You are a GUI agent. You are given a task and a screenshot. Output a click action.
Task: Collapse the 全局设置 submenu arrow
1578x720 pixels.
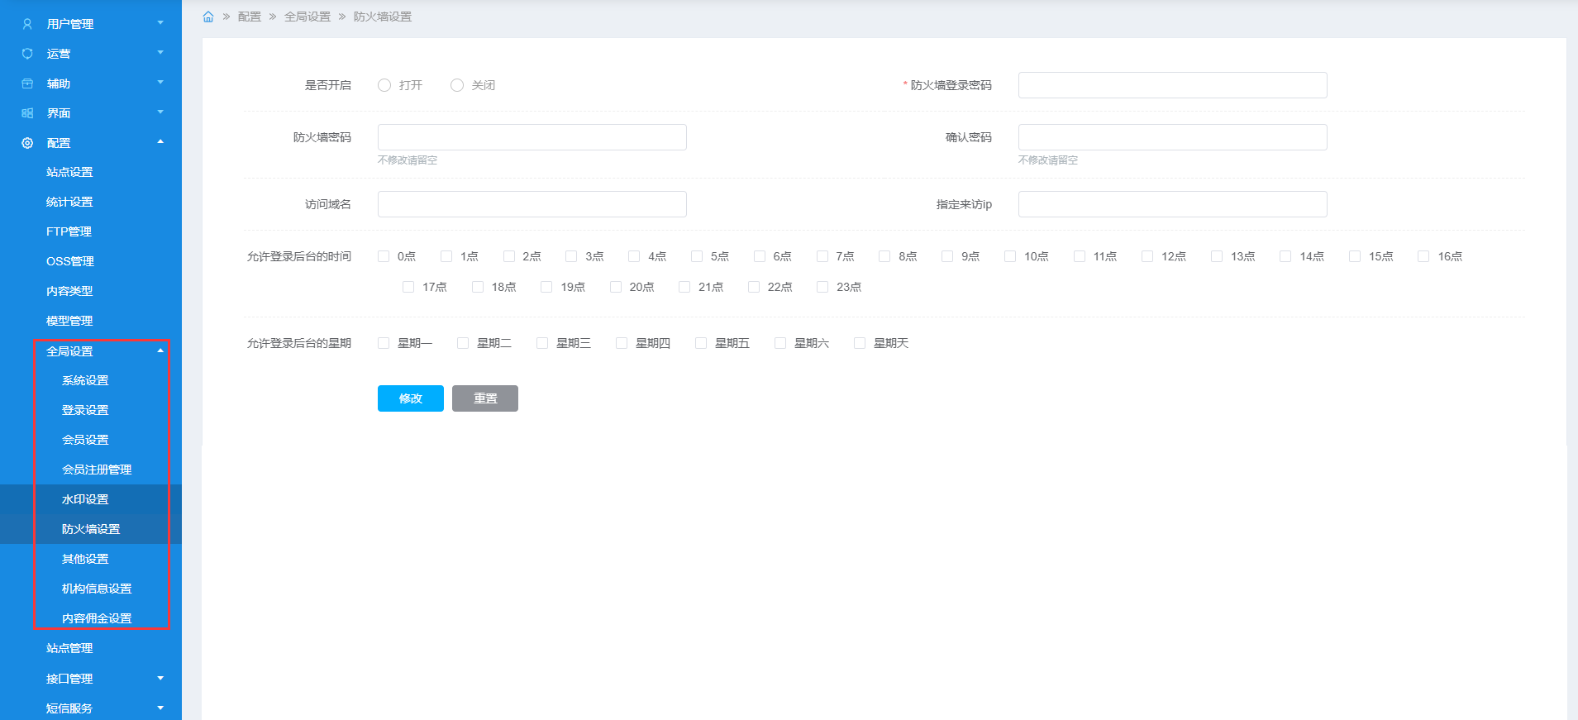pos(160,351)
